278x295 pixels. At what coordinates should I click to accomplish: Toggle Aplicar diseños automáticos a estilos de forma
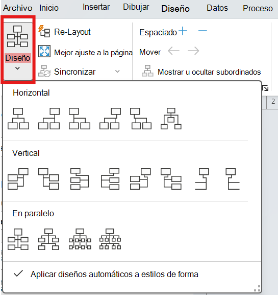click(106, 274)
